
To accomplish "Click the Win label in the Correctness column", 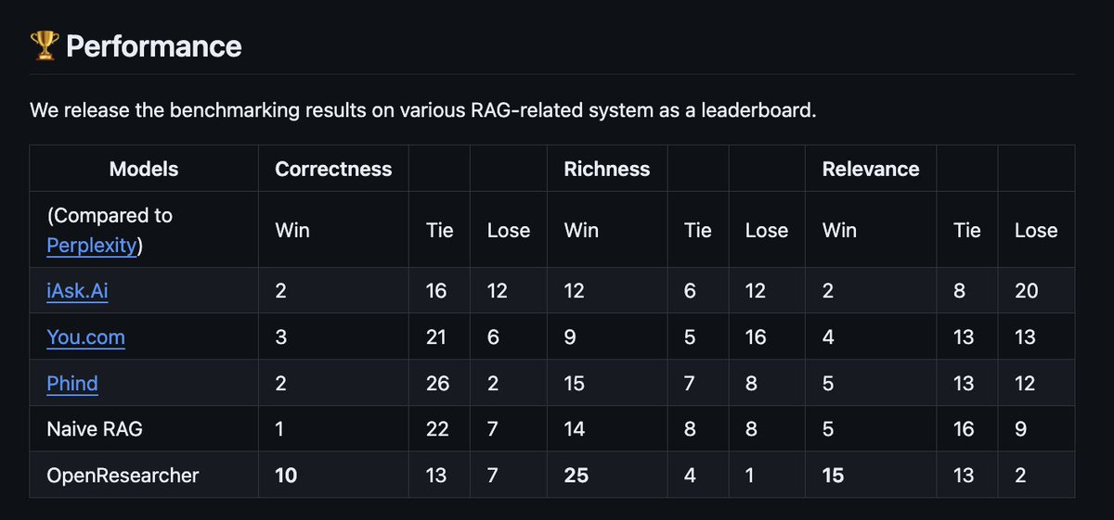I will coord(292,230).
